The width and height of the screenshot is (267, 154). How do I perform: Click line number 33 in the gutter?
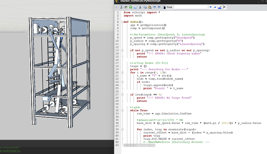(x=118, y=113)
